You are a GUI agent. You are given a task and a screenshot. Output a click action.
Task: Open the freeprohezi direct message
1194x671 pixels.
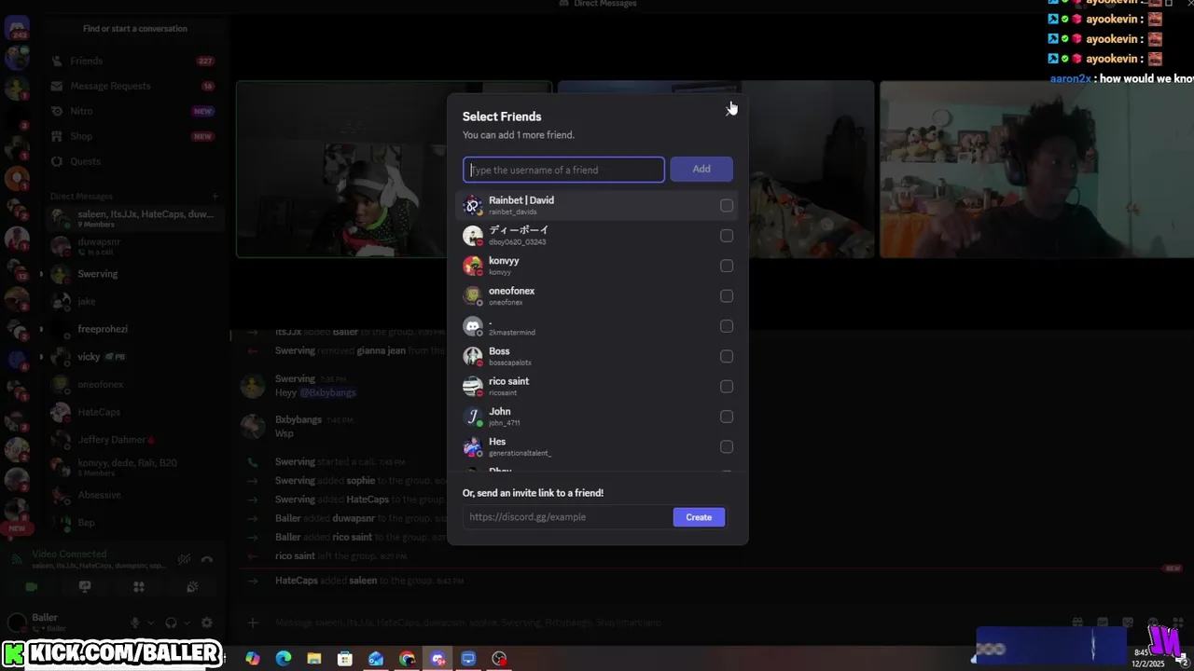click(134, 329)
